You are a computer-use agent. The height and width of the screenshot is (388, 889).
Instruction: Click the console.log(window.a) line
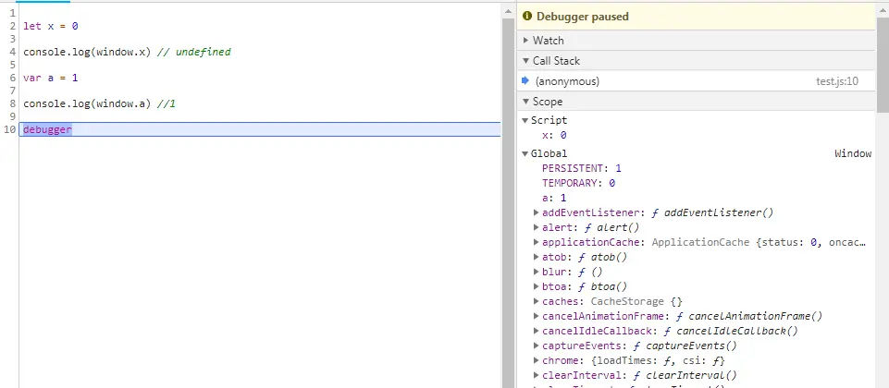pyautogui.click(x=100, y=103)
